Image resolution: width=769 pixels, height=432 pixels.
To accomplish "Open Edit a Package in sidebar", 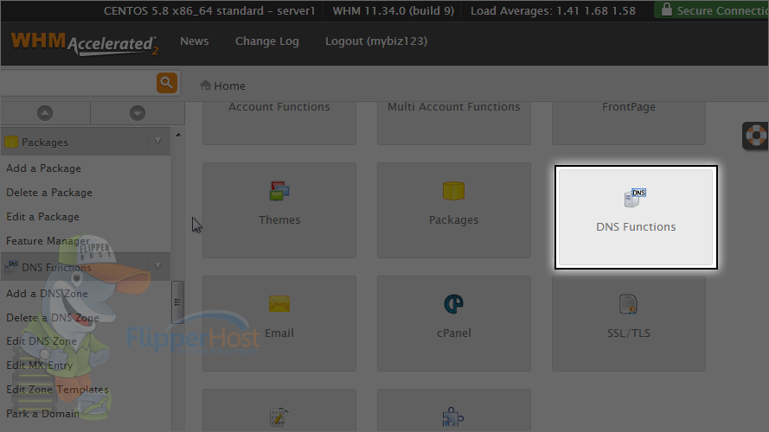I will tap(42, 217).
